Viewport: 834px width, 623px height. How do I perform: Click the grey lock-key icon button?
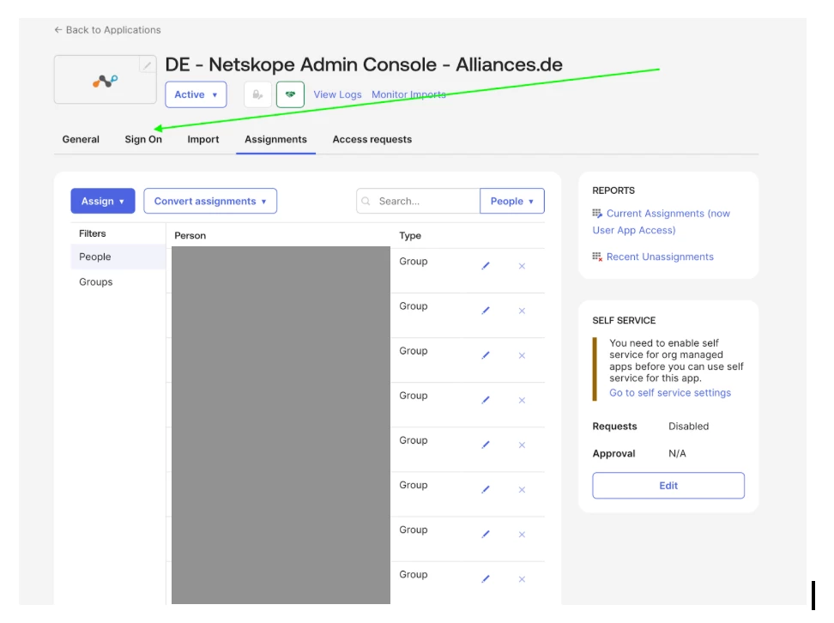tap(258, 94)
